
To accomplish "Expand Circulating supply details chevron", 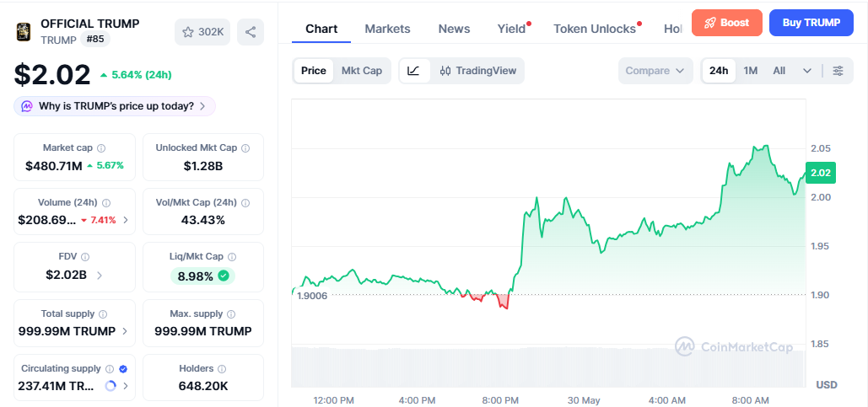I will click(126, 386).
